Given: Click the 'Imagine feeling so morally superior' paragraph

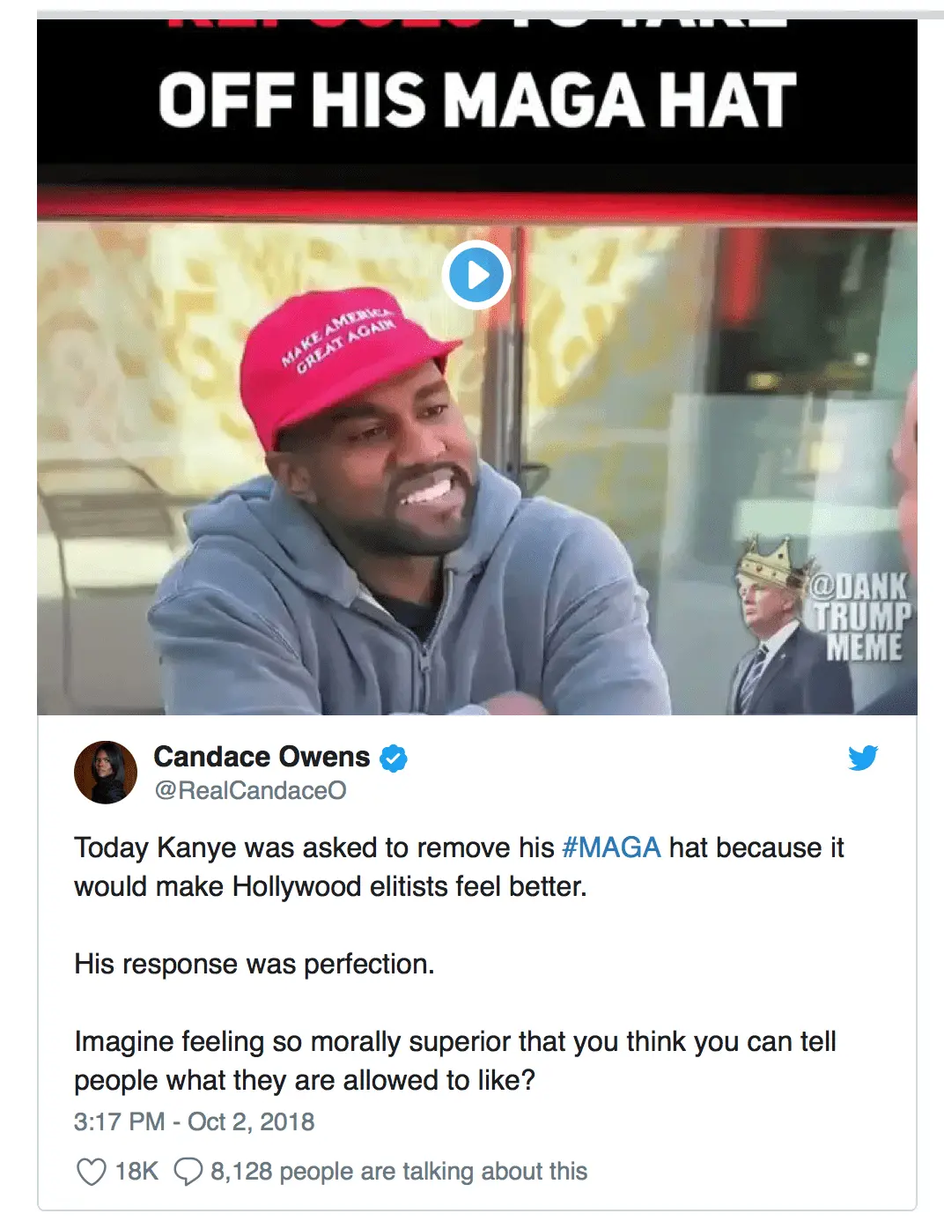Looking at the screenshot, I should [455, 1061].
